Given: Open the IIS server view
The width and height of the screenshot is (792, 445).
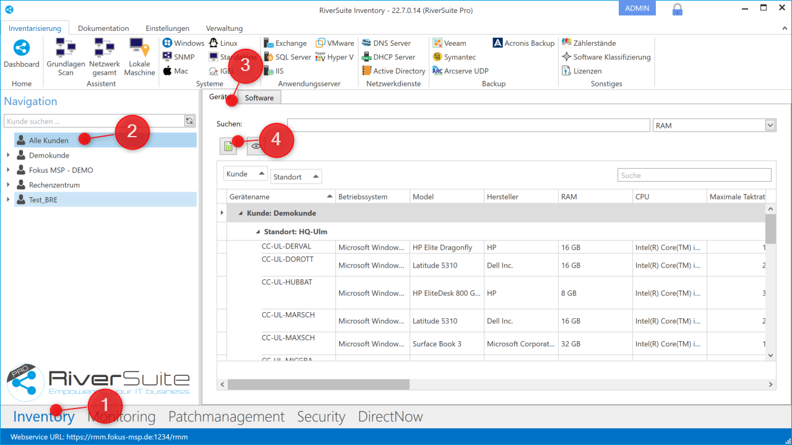Looking at the screenshot, I should tap(273, 71).
